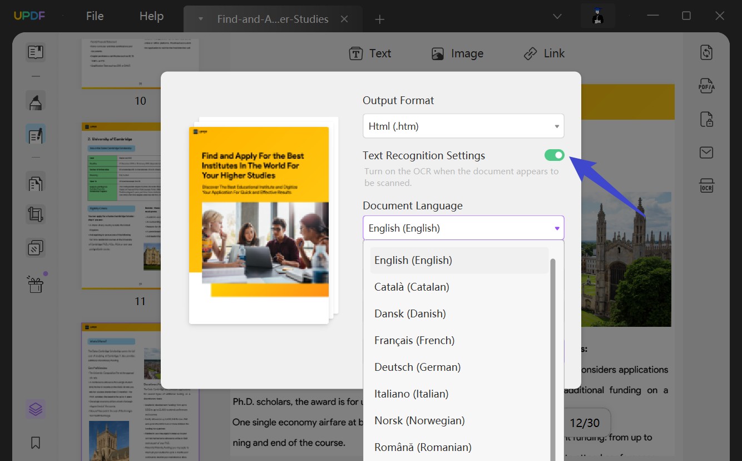This screenshot has height=461, width=742.
Task: Click the Image edit button
Action: (457, 53)
